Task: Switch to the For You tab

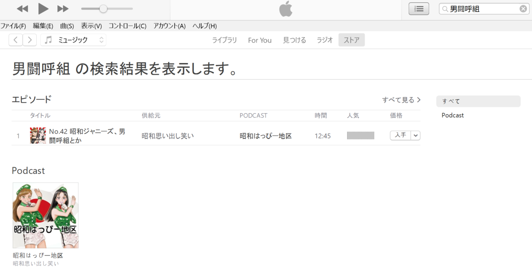Action: click(260, 40)
